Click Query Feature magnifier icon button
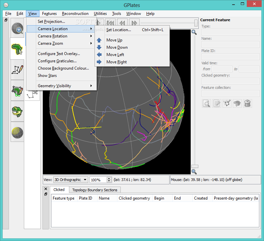Image resolution: width=264 pixels, height=241 pixels. (x=206, y=103)
